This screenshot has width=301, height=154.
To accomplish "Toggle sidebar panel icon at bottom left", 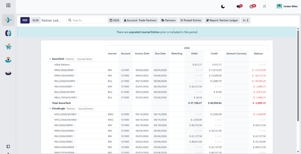I will [x=8, y=146].
